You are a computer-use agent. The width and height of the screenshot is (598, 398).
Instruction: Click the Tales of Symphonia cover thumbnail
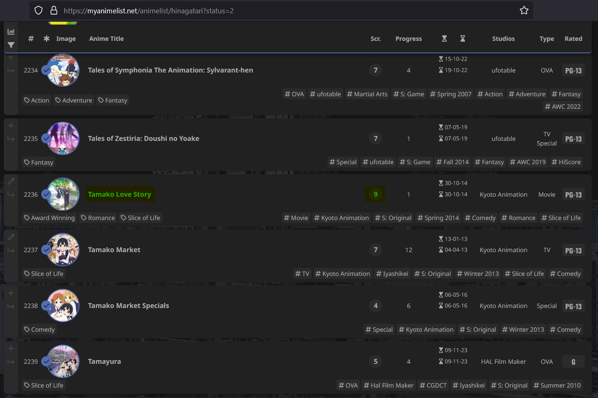(x=63, y=70)
